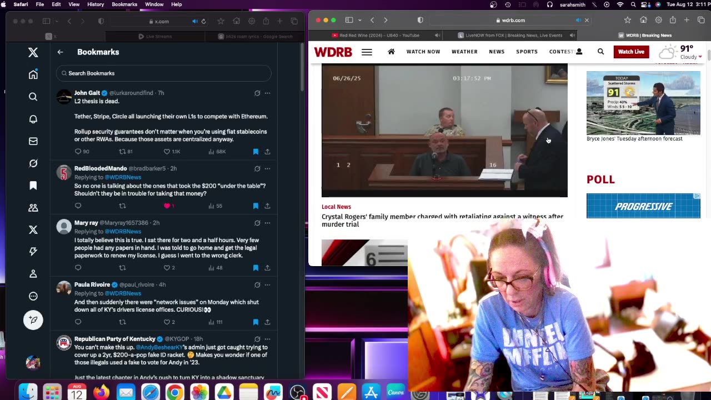Click Grok icon on Paula Rivoire's post
Screen dimensions: 711x400
[257, 285]
